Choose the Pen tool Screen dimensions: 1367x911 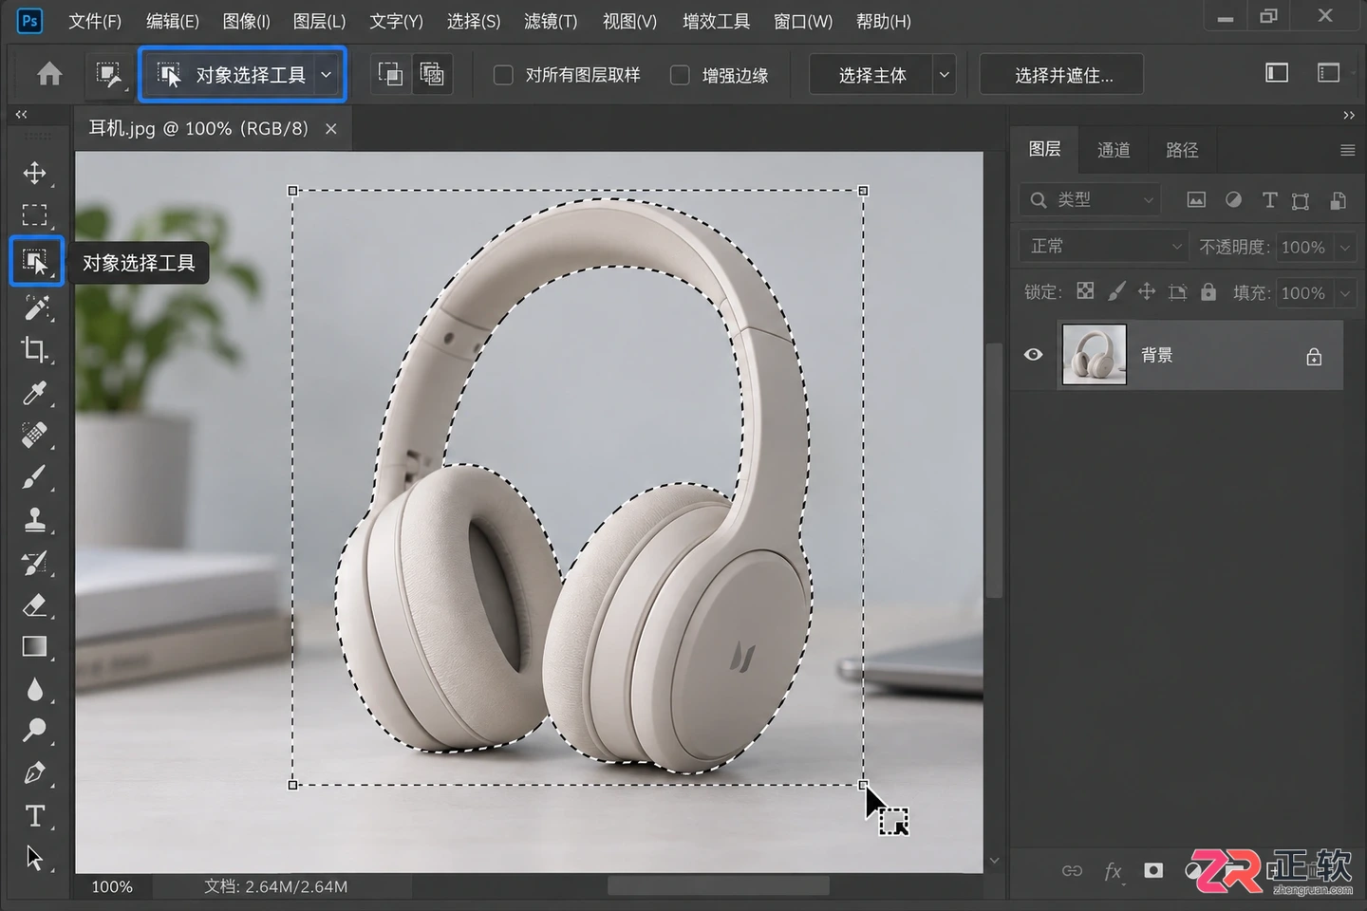coord(35,773)
